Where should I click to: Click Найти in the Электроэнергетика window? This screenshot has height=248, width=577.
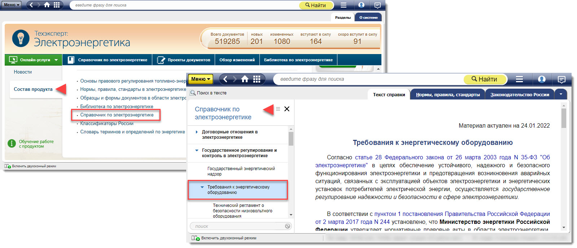316,5
